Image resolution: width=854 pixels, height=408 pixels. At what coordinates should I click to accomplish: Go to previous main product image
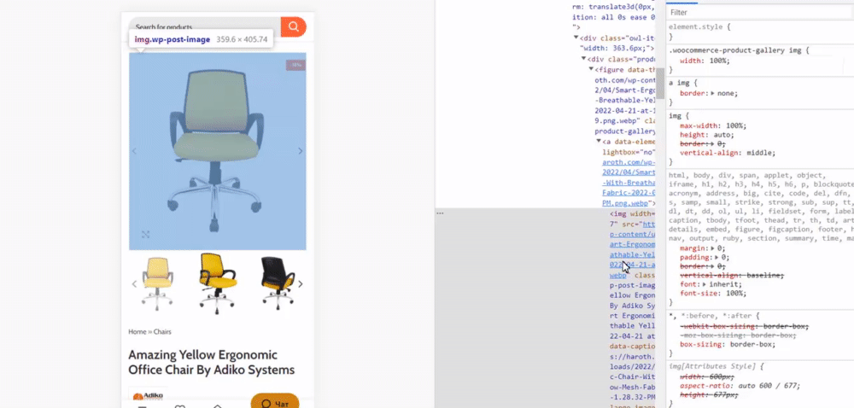pos(135,151)
